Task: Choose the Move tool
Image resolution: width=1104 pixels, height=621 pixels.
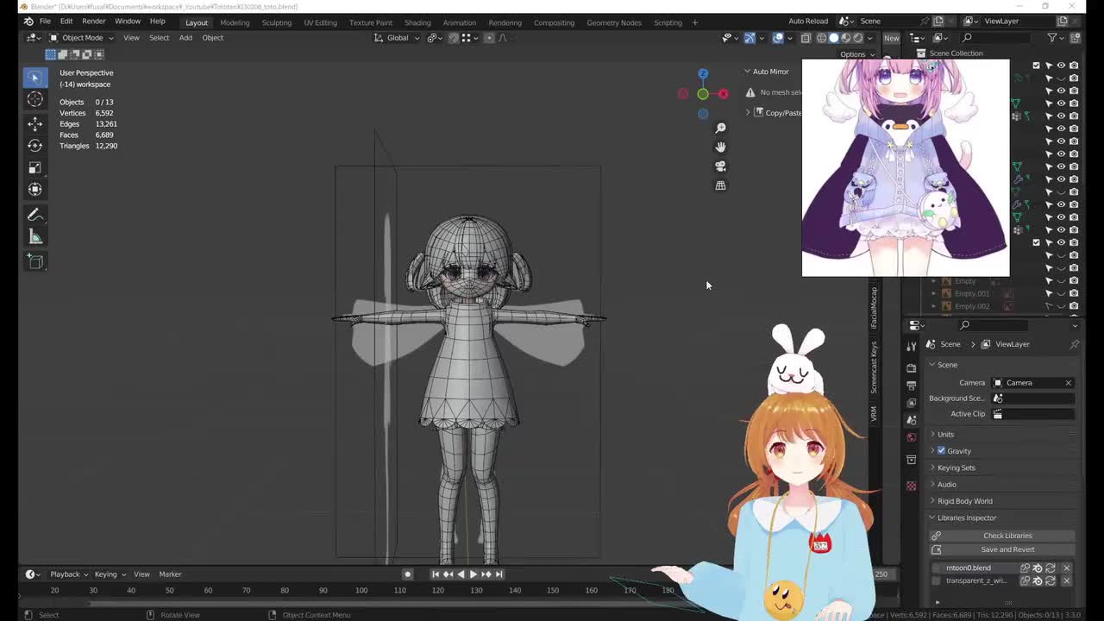Action: pos(34,123)
